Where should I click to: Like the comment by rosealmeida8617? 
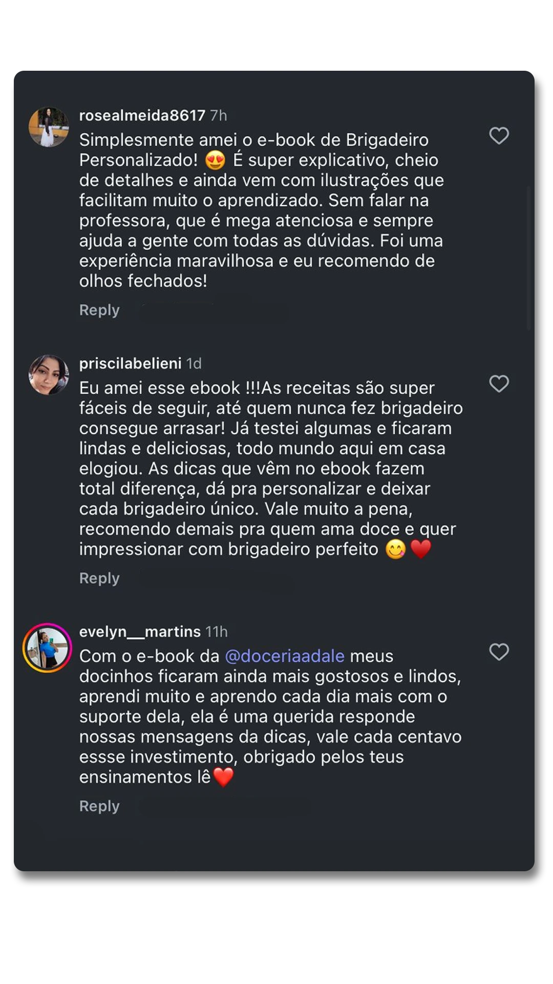point(499,136)
